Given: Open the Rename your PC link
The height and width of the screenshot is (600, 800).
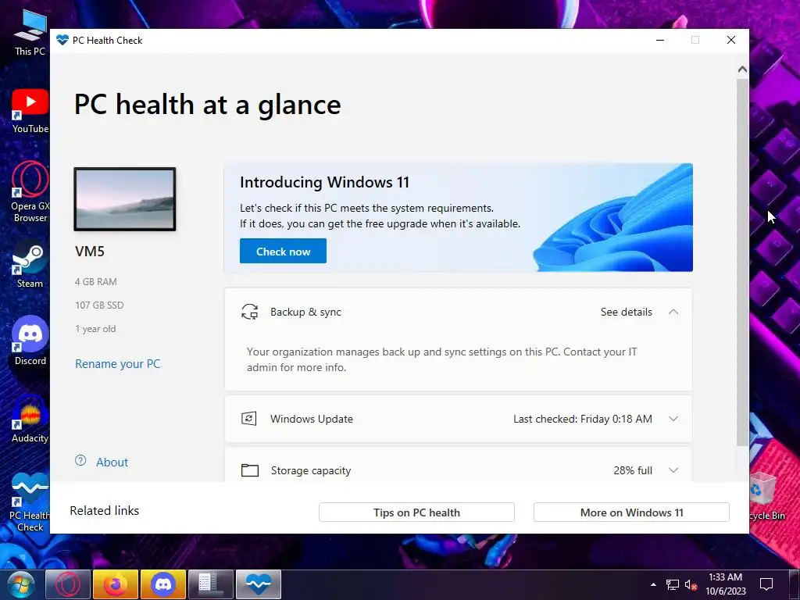Looking at the screenshot, I should [x=118, y=364].
